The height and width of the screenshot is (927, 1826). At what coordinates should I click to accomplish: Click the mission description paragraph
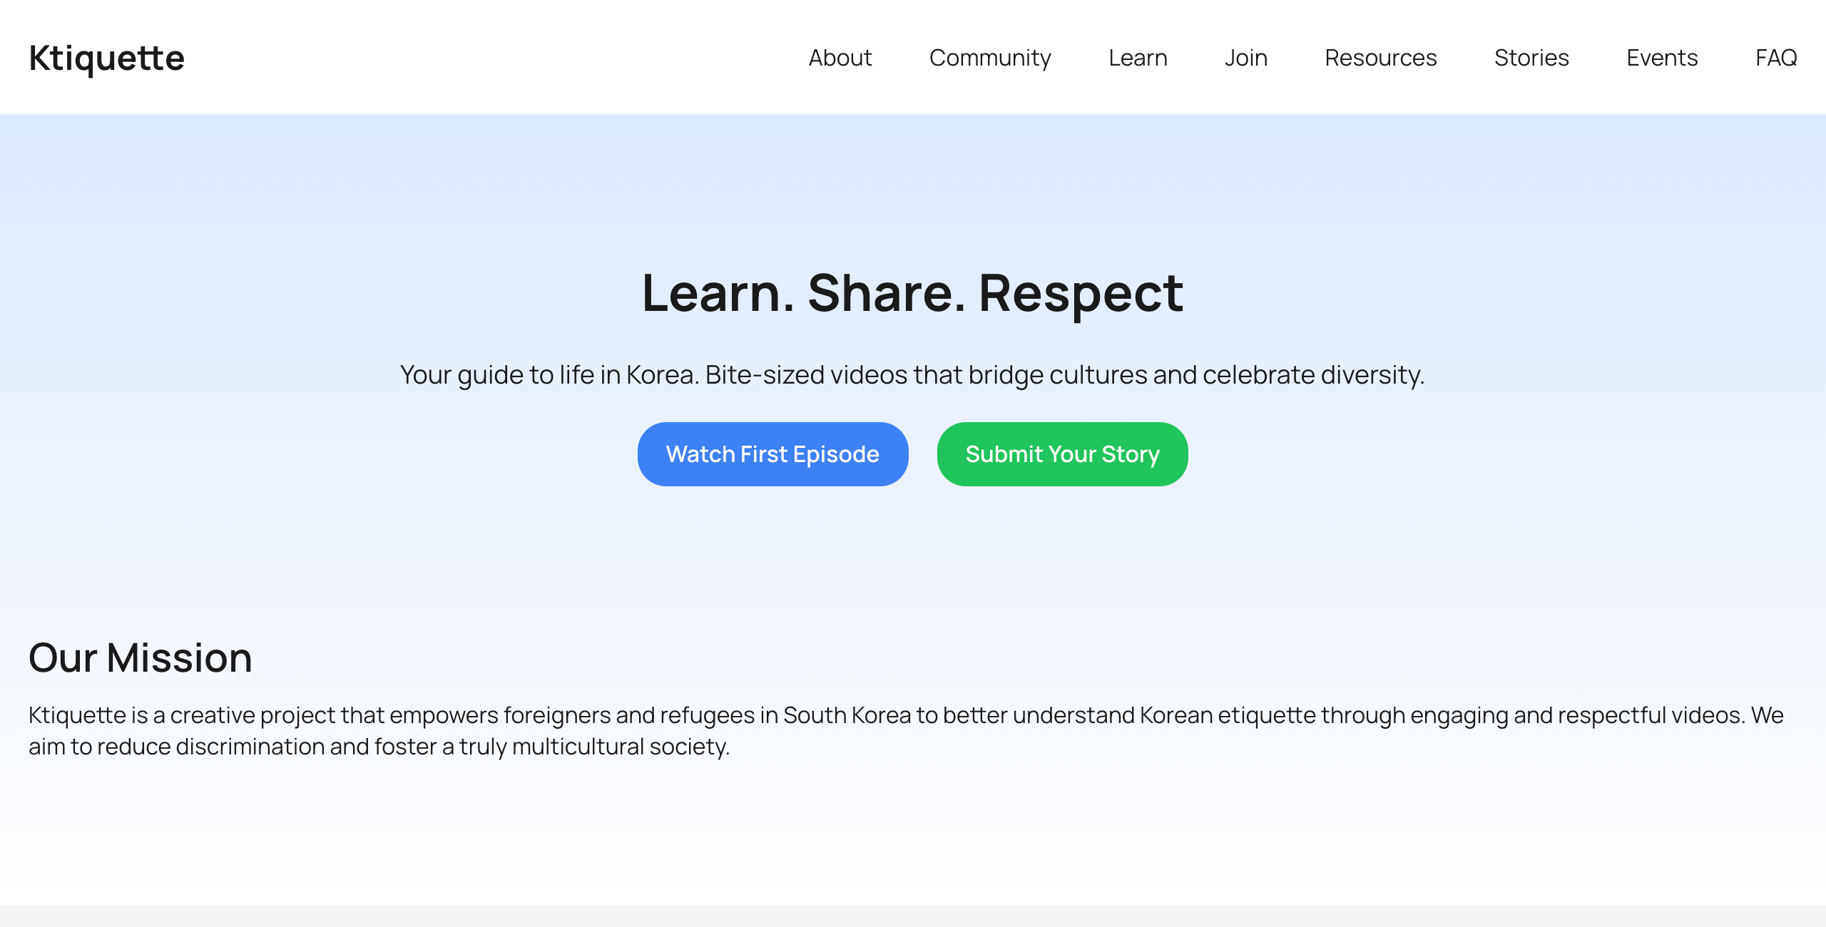906,715
